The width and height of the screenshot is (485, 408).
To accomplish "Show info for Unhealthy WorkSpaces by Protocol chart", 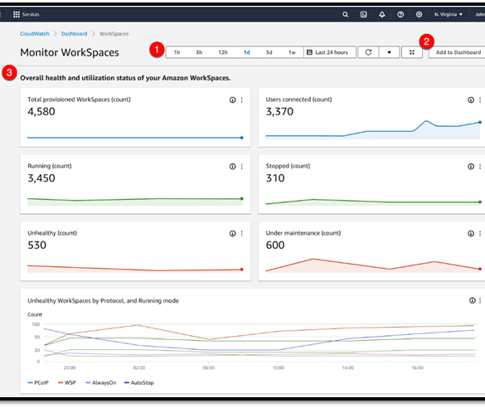I will click(x=473, y=300).
